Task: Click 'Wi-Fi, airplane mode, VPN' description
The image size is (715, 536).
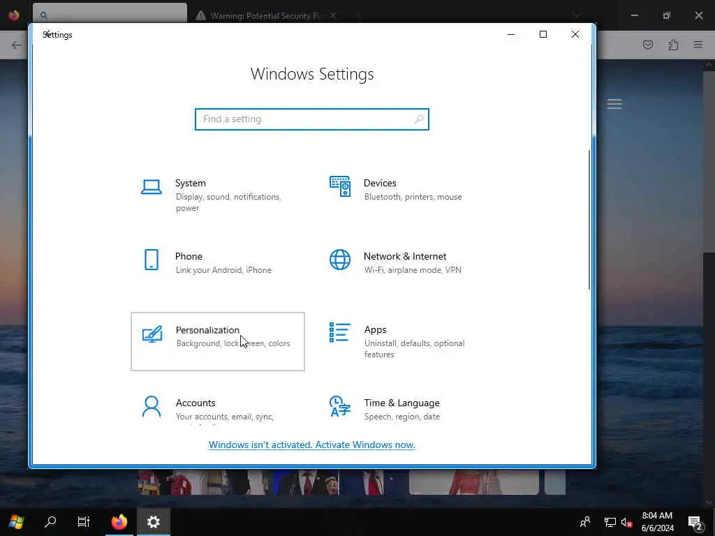Action: tap(413, 270)
